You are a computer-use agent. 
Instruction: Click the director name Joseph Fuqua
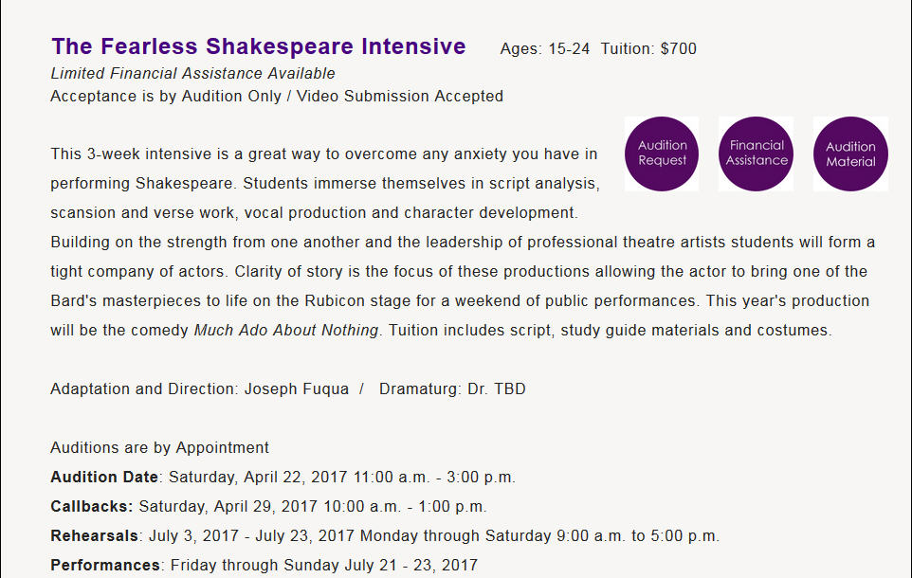[x=297, y=389]
